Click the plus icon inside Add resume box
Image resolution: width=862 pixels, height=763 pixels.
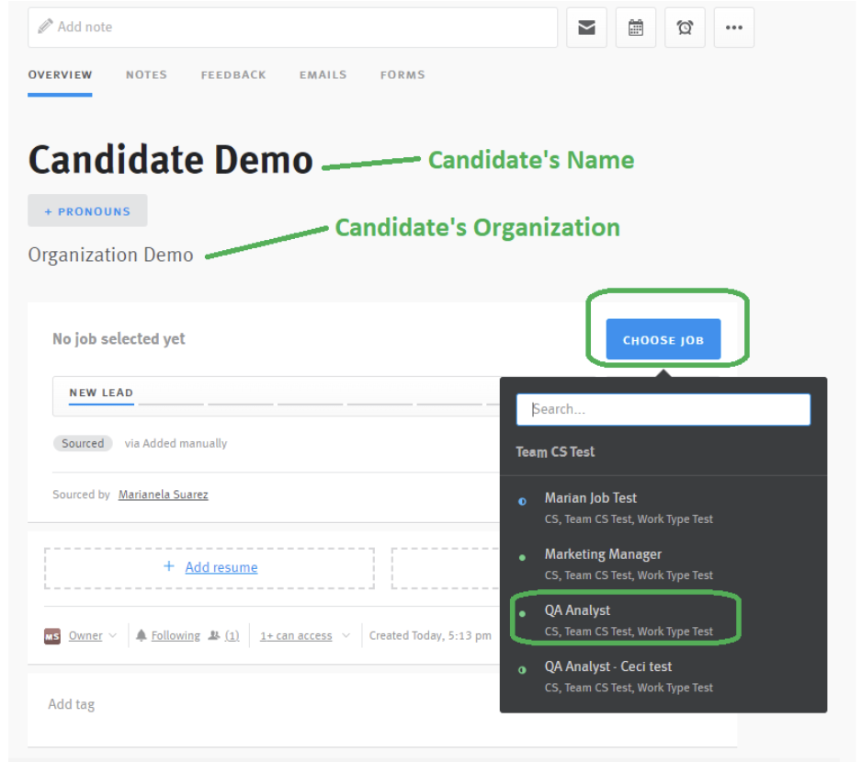tap(168, 567)
